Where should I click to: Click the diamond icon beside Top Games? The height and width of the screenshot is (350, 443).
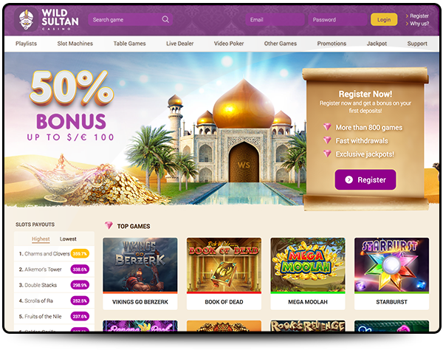click(x=109, y=225)
